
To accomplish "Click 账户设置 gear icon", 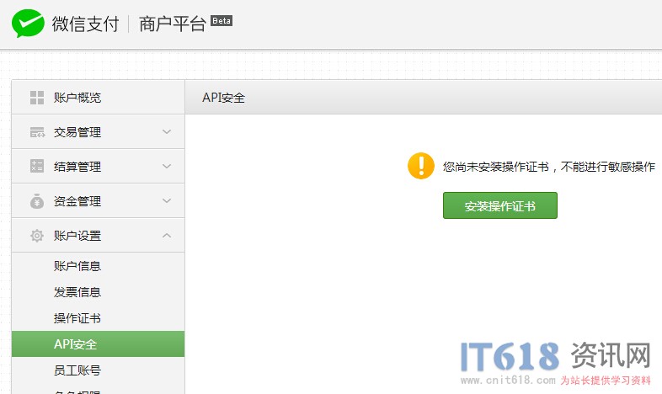I will point(37,236).
